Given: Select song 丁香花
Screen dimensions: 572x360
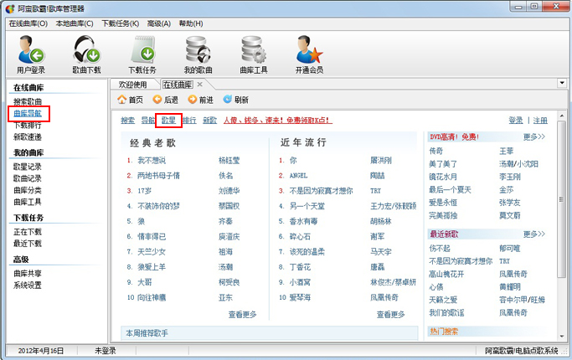Looking at the screenshot, I should coord(300,267).
